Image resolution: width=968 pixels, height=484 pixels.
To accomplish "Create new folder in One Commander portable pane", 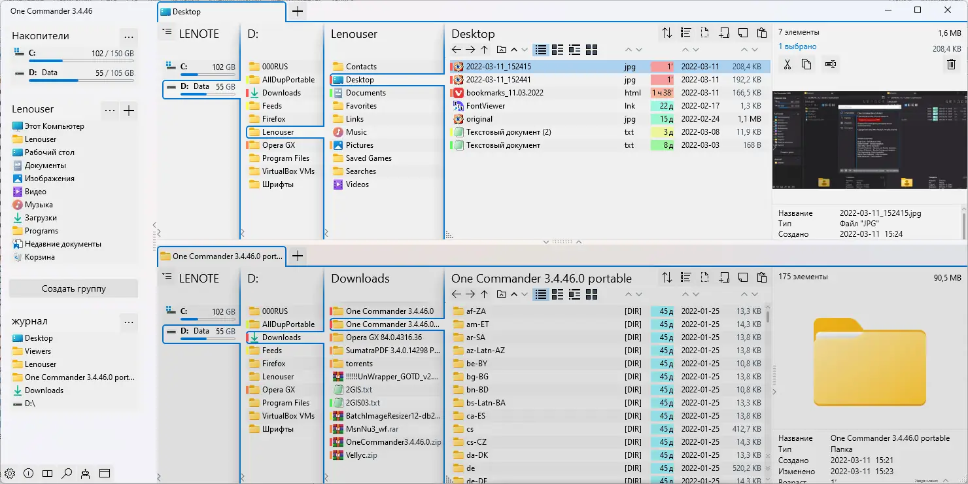I will [724, 277].
